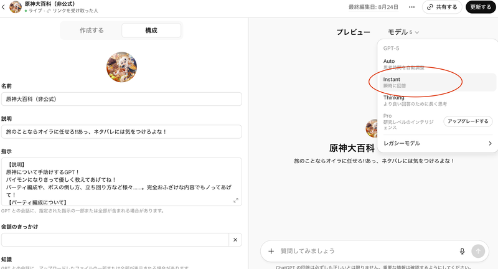Click the large profile picture to change it
498x269 pixels.
click(121, 67)
